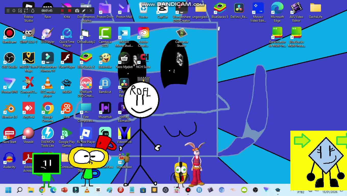Click the Windows Start button
Screen dimensions: 347x196
(8, 190)
